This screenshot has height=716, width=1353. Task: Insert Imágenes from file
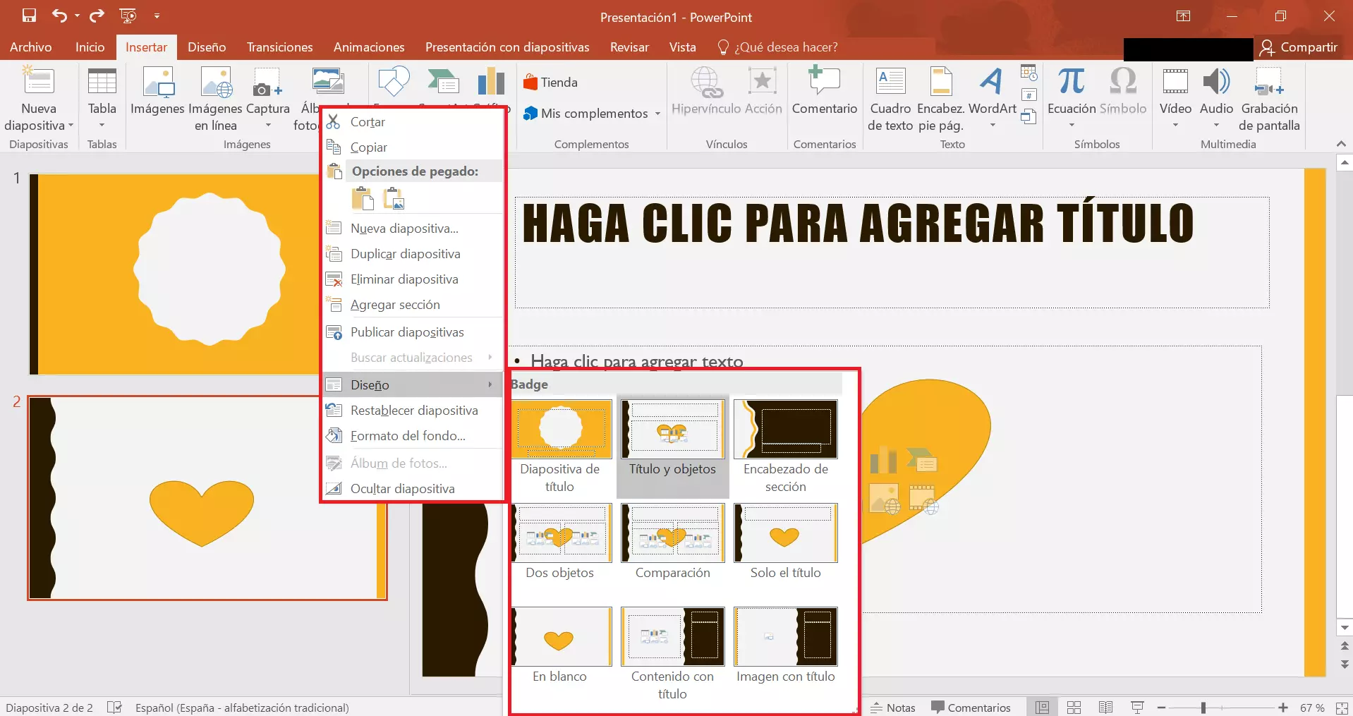pos(157,92)
